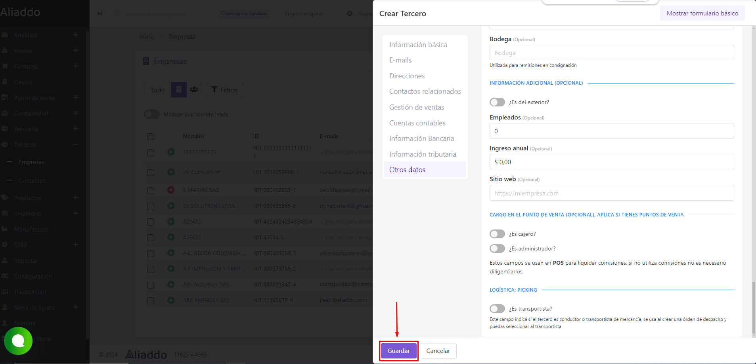This screenshot has width=756, height=364.
Task: Click the red pause status icon for 3 MARIAS SAS
Action: (x=171, y=190)
